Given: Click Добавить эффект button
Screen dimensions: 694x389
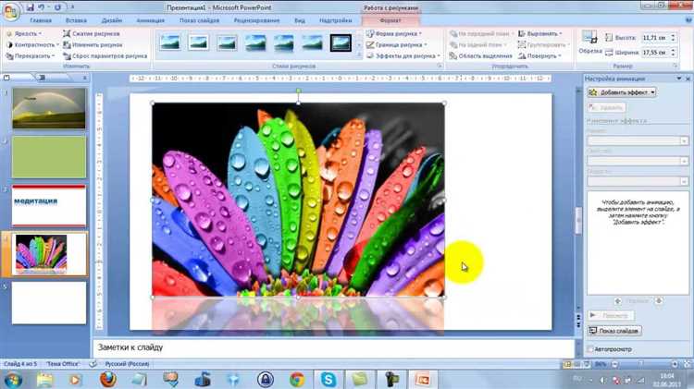Looking at the screenshot, I should click(622, 92).
